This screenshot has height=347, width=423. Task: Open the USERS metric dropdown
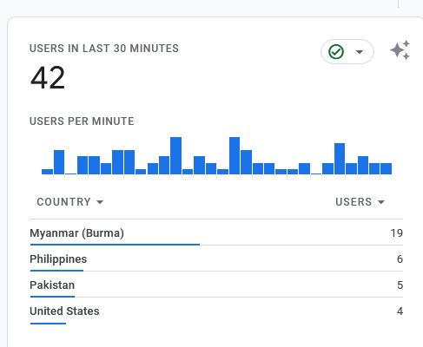tap(360, 202)
